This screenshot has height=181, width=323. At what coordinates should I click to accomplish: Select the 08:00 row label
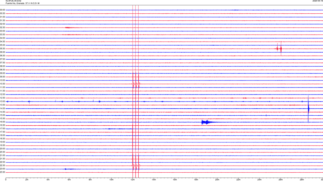(2, 66)
